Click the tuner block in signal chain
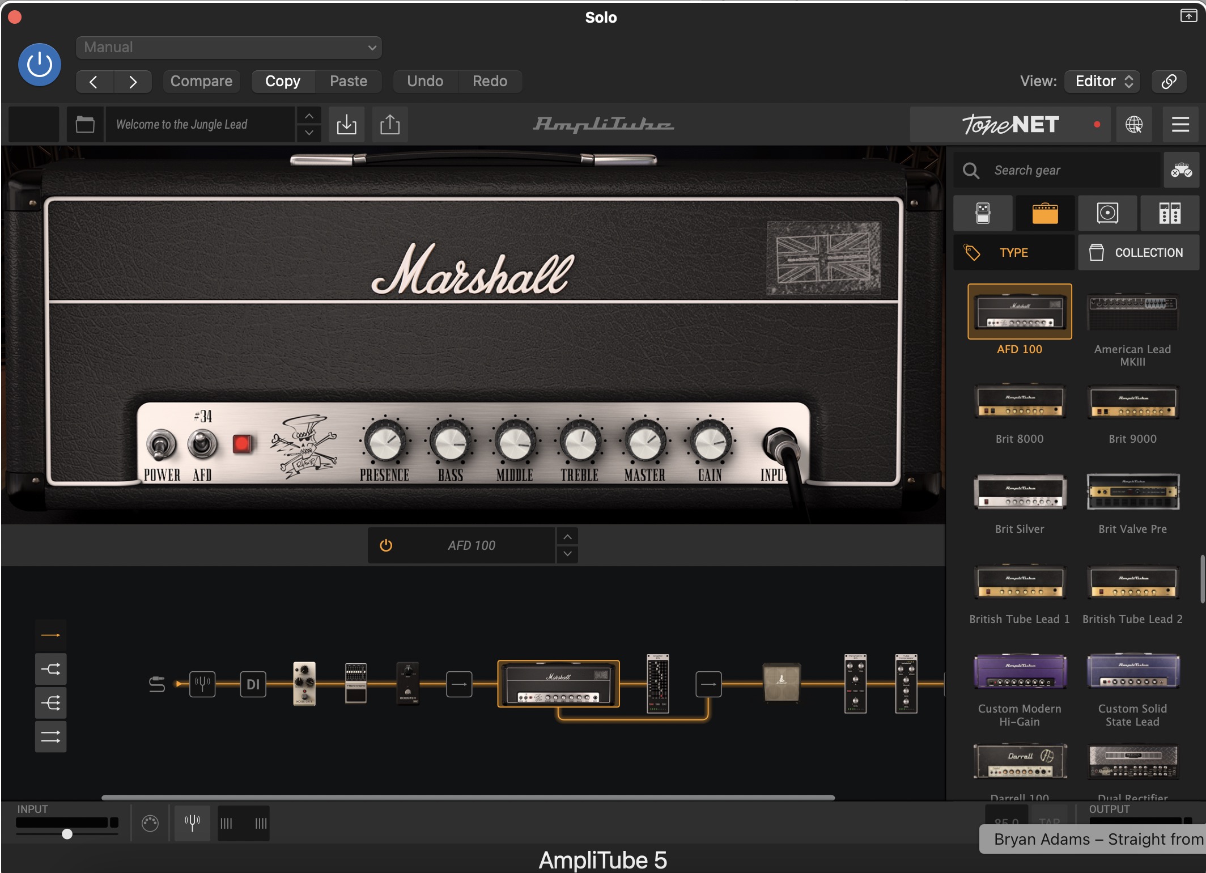Screen dimensions: 1206x873 coord(202,684)
